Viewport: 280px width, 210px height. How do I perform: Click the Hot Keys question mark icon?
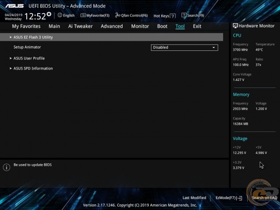pos(172,16)
